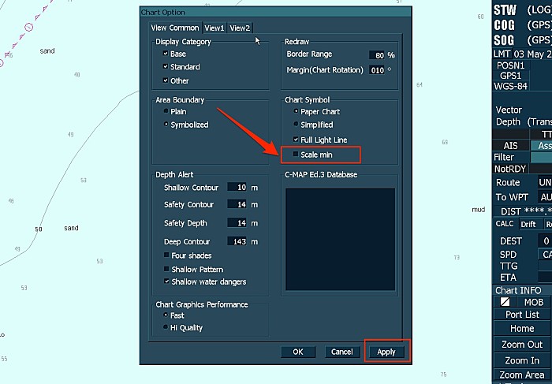Click Cancel in Chart Option dialog
Screen dimensions: 552x384
(341, 352)
